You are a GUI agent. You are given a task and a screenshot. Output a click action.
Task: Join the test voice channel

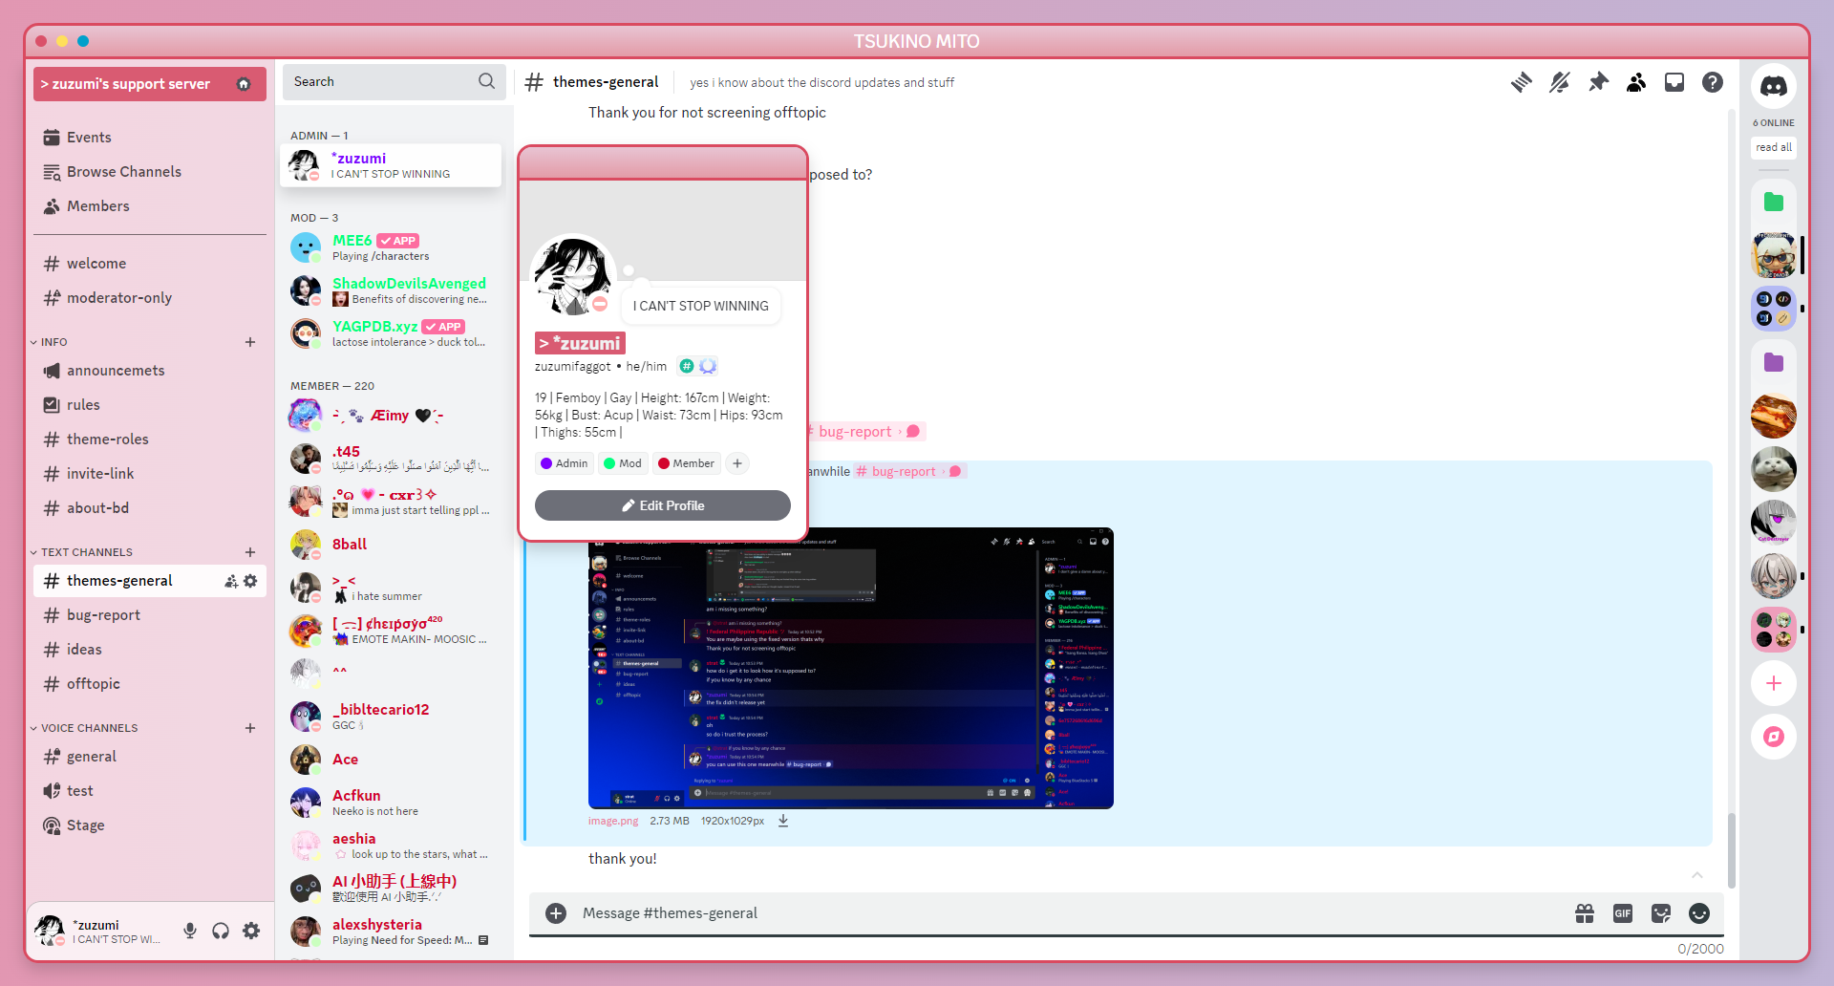(150, 791)
